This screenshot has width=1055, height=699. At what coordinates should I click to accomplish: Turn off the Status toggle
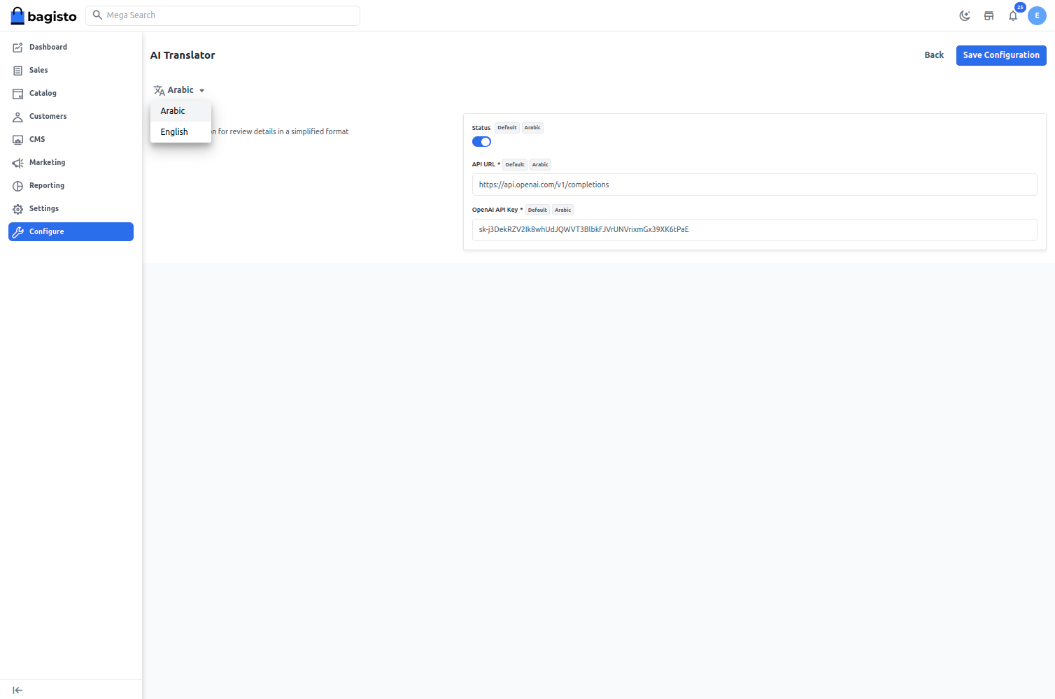click(481, 142)
